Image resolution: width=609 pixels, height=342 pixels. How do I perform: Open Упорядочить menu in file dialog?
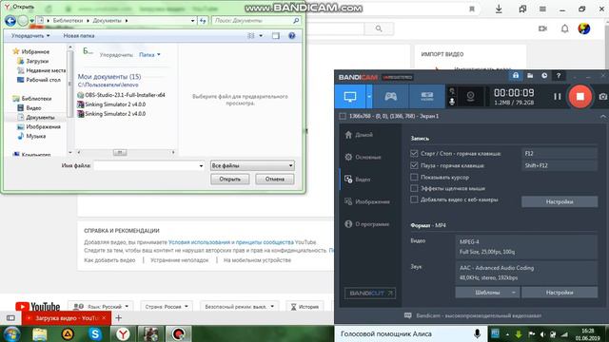[30, 36]
